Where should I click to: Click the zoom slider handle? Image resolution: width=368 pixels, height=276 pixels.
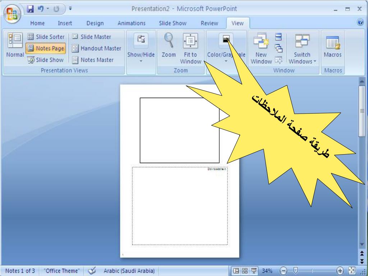tap(296, 271)
